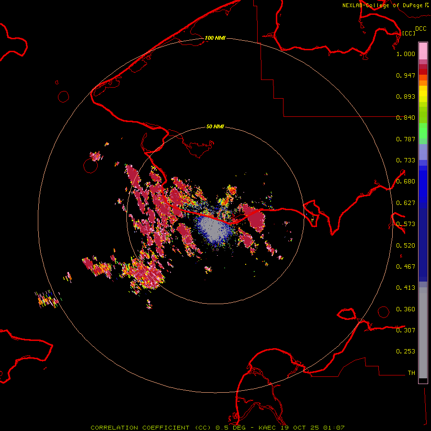The height and width of the screenshot is (431, 431).
Task: Click the TH threshold label
Action: coord(411,373)
